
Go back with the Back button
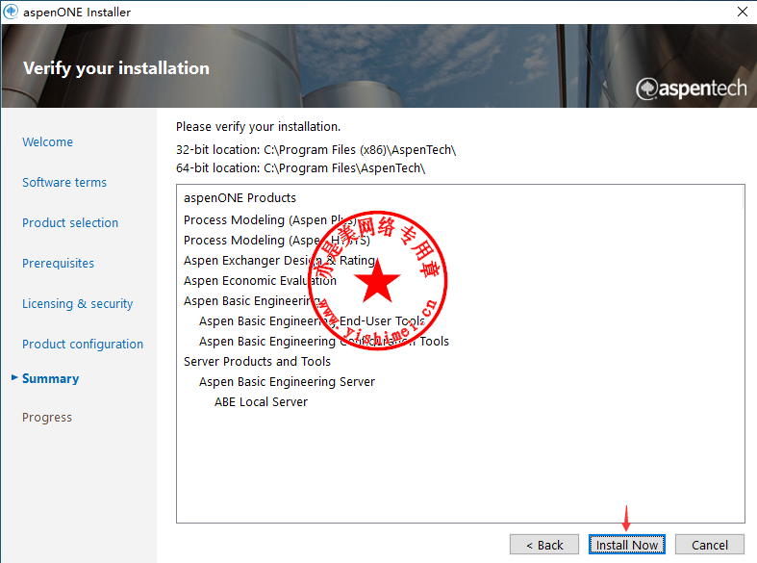pyautogui.click(x=544, y=545)
